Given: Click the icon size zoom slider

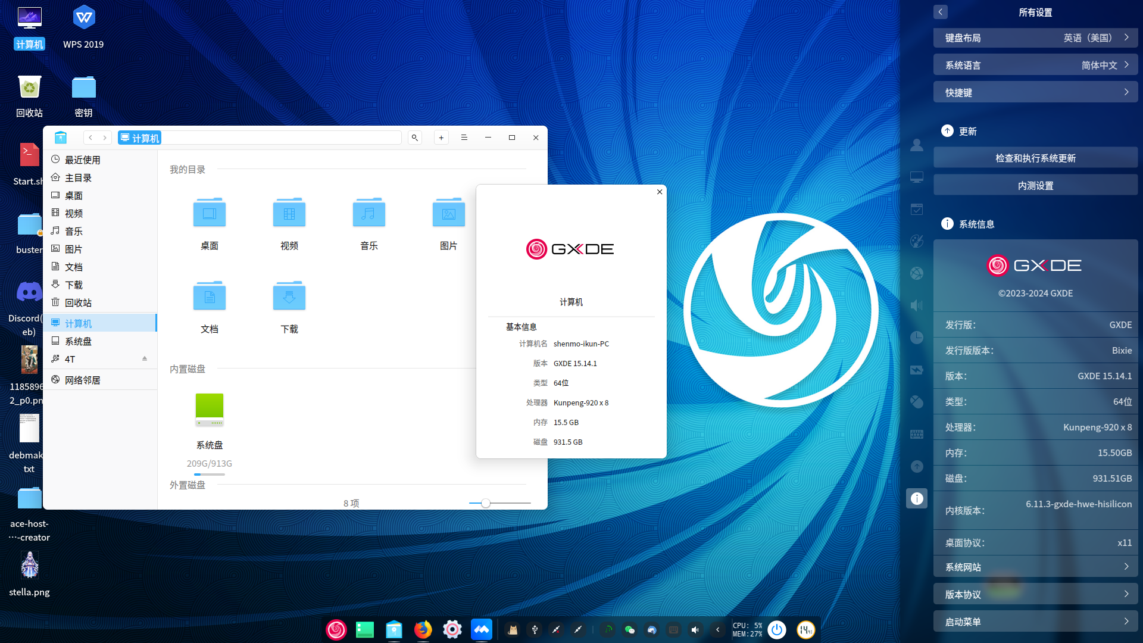Looking at the screenshot, I should point(486,503).
